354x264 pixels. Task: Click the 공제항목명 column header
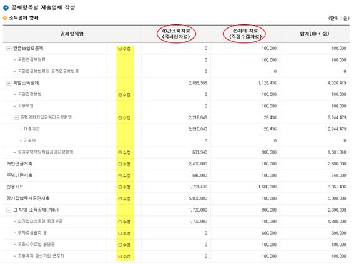(72, 34)
